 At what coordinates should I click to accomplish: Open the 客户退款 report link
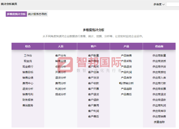(x=94, y=100)
